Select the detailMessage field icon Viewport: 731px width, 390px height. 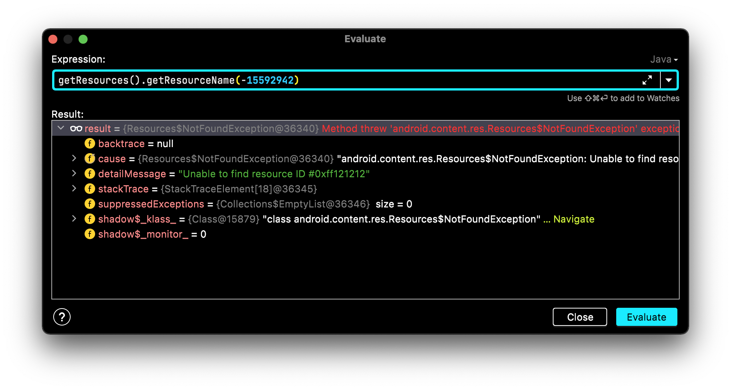pyautogui.click(x=89, y=174)
